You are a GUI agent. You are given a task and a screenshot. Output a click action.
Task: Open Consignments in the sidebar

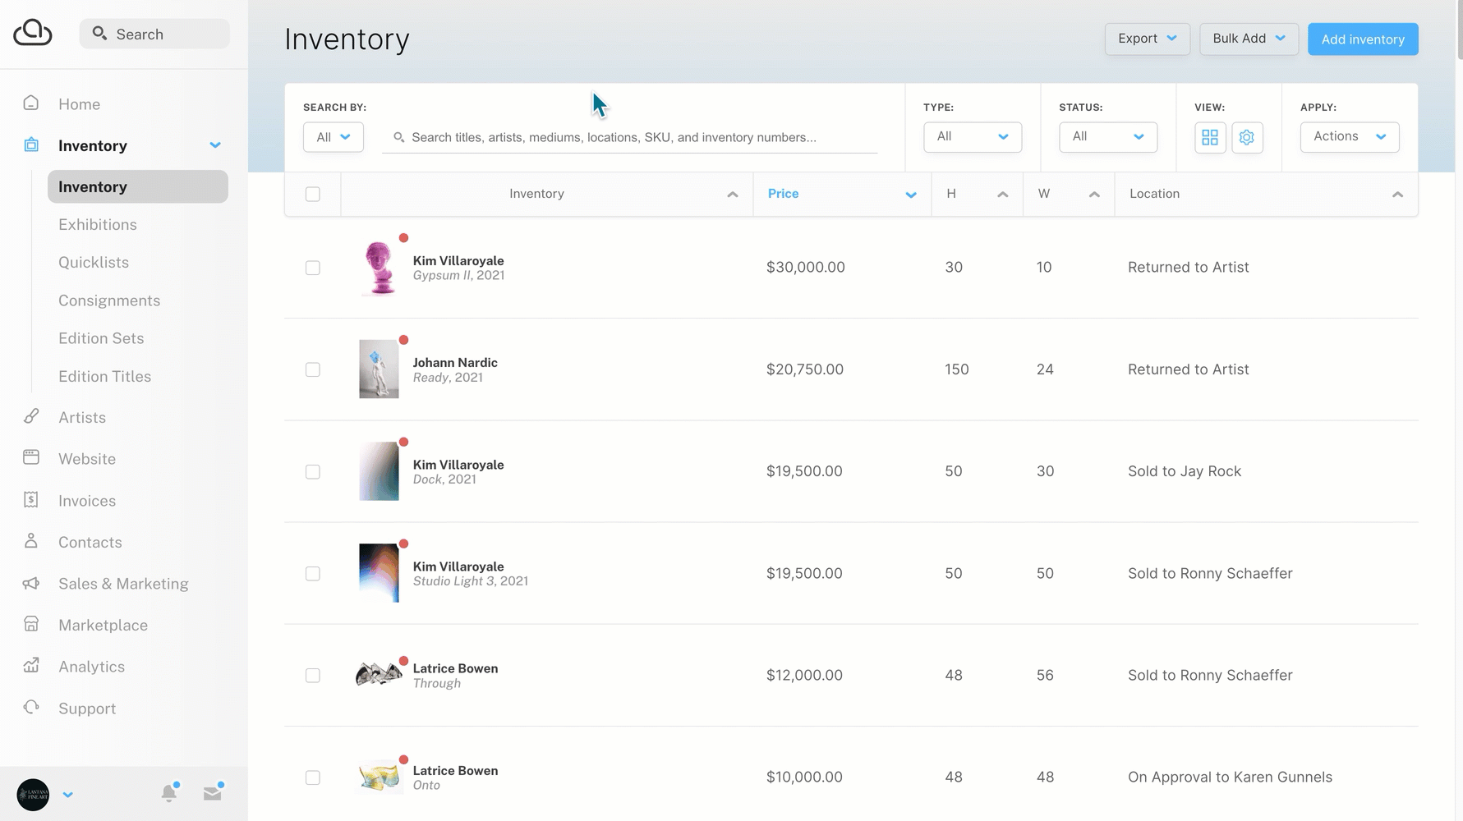click(x=109, y=300)
